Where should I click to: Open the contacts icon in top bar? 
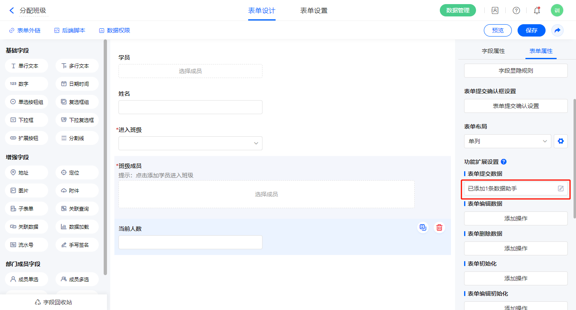(495, 11)
